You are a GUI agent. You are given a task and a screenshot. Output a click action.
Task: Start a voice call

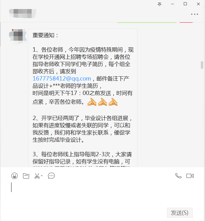point(178,176)
